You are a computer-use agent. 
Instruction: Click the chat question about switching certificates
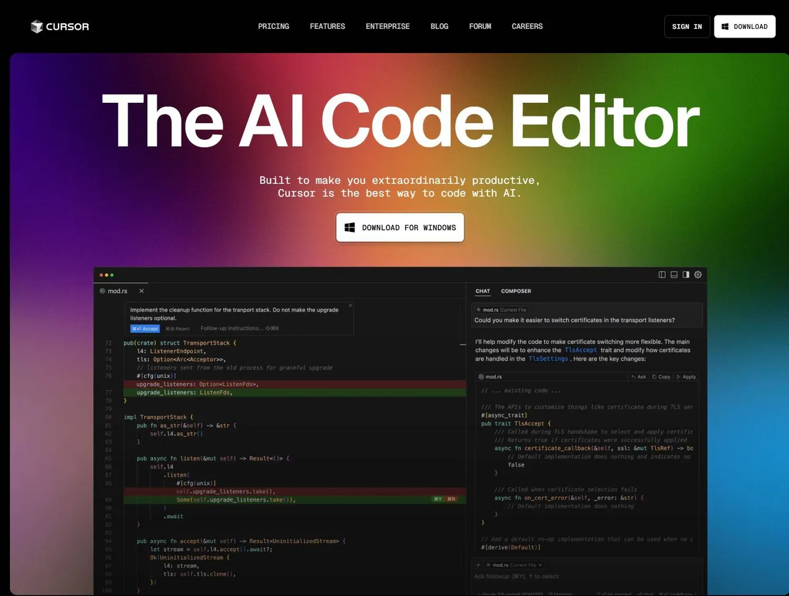point(574,320)
